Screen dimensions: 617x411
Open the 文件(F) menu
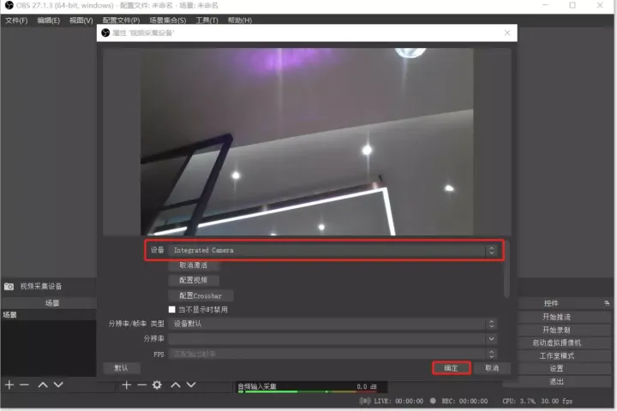(16, 21)
